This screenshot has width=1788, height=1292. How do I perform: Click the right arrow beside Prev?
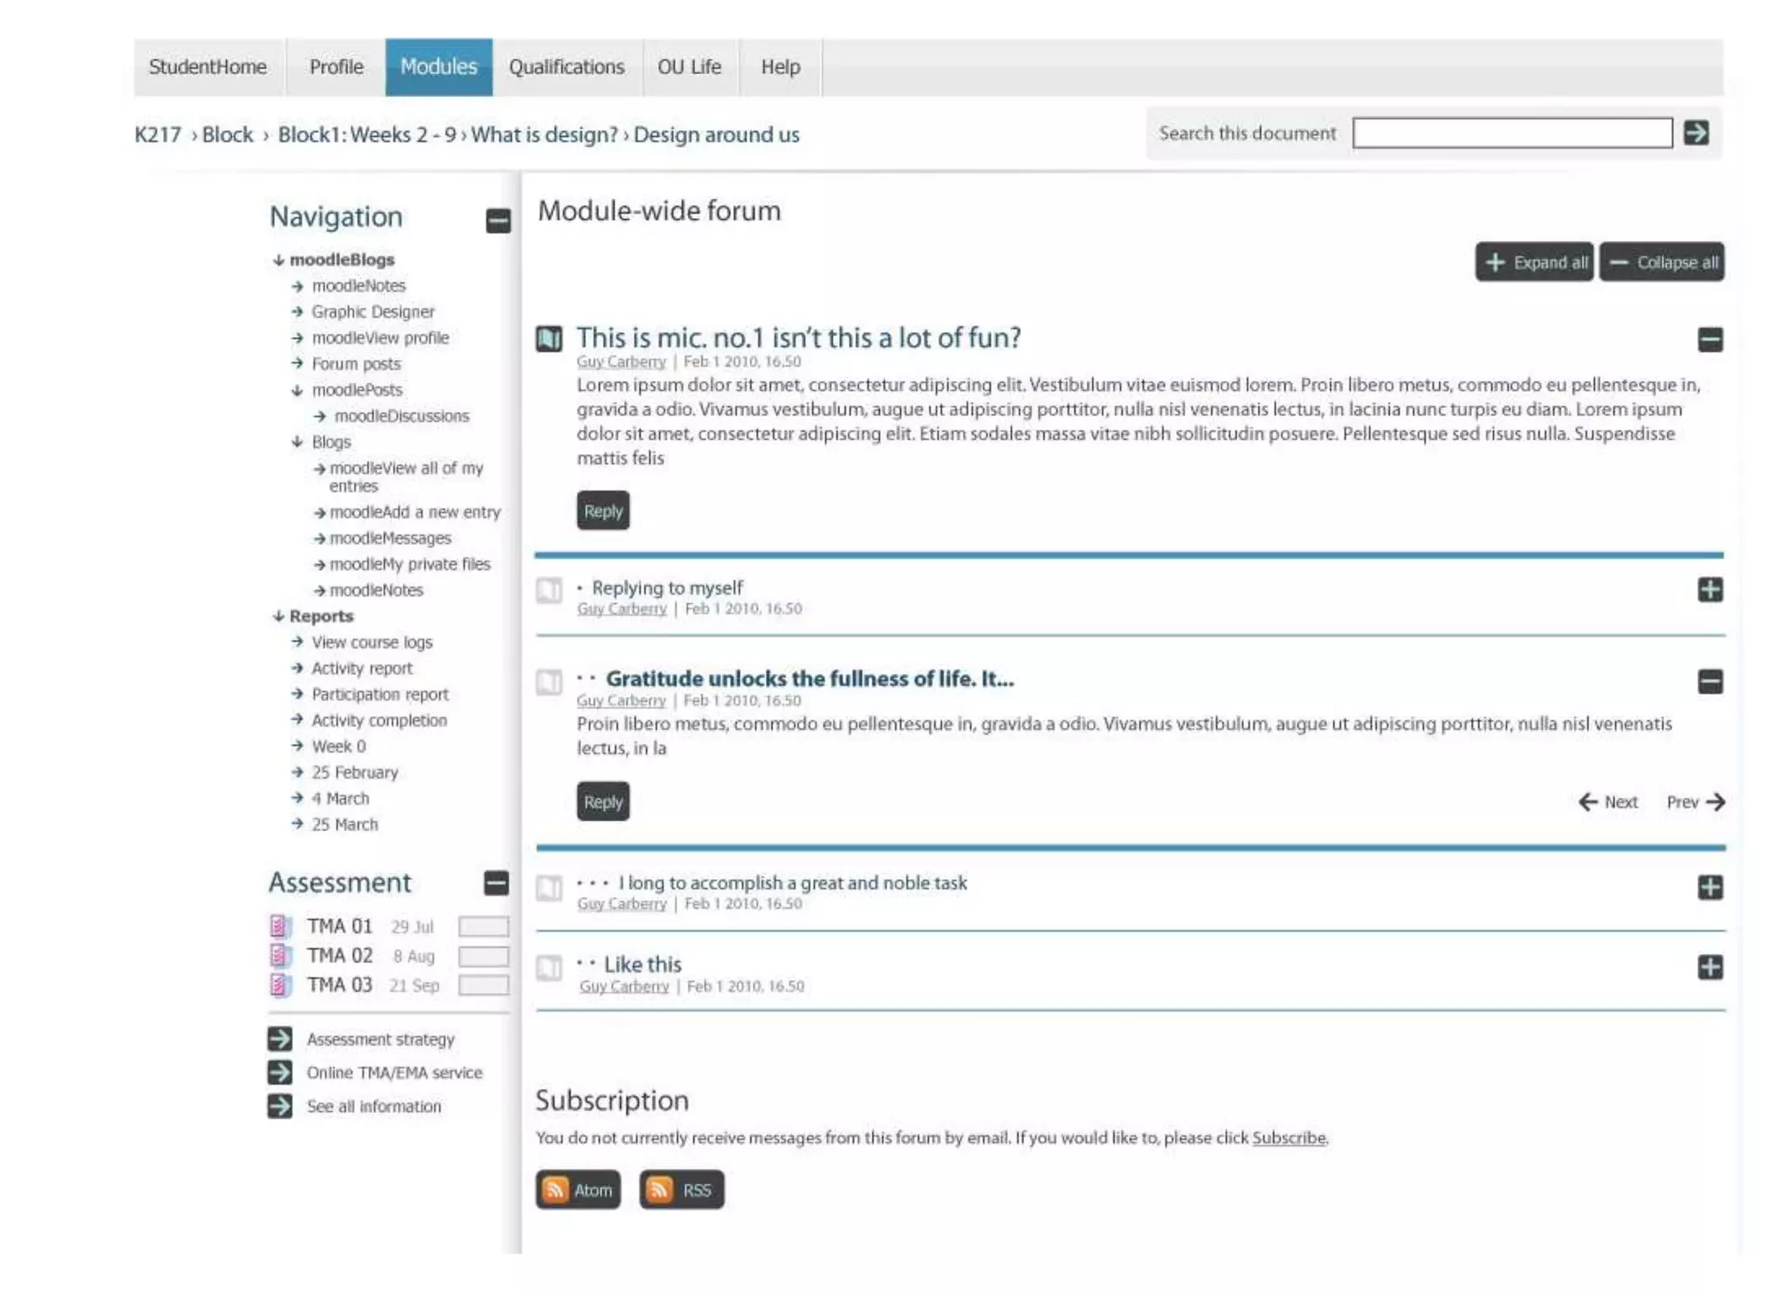pyautogui.click(x=1716, y=801)
